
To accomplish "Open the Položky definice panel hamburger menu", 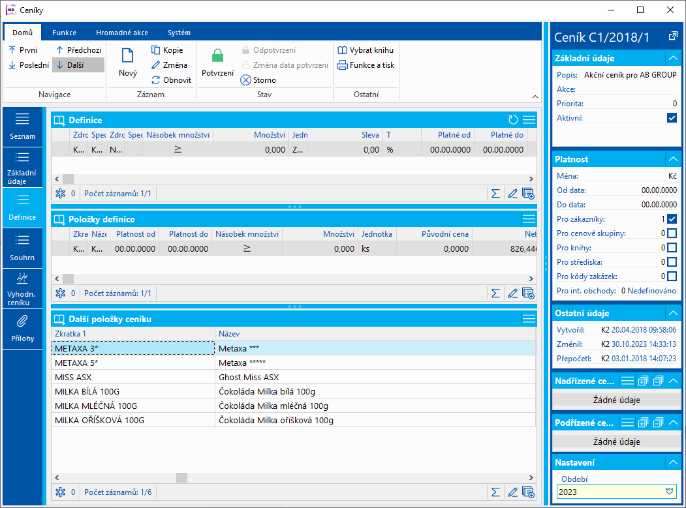I will click(529, 219).
